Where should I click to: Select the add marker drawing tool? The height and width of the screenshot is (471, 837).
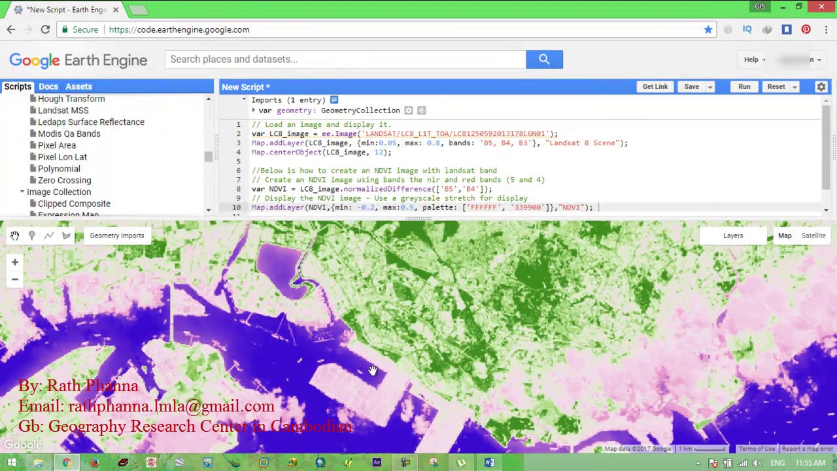[31, 235]
